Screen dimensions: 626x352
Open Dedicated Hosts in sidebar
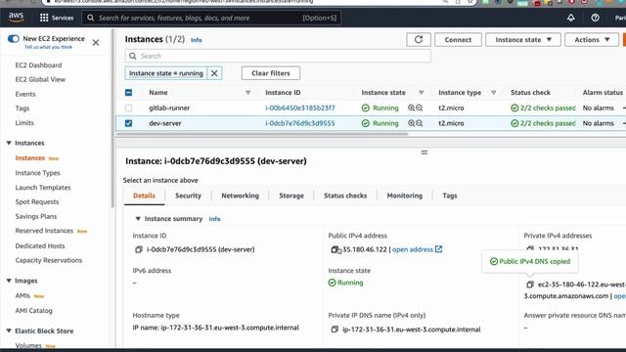click(40, 245)
